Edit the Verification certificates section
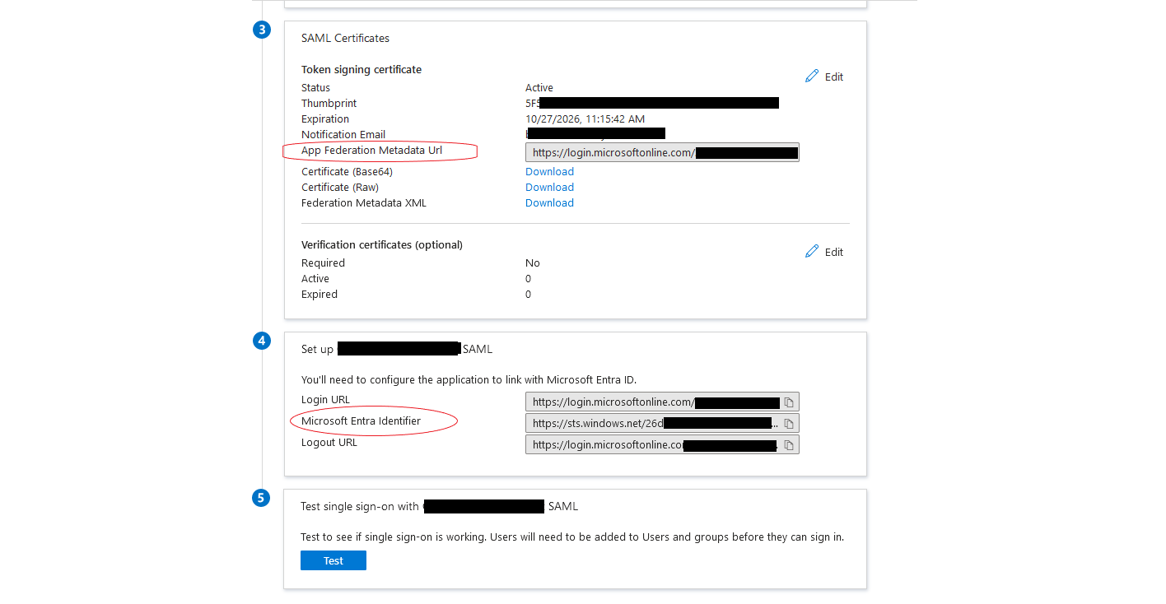1166x604 pixels. point(824,252)
